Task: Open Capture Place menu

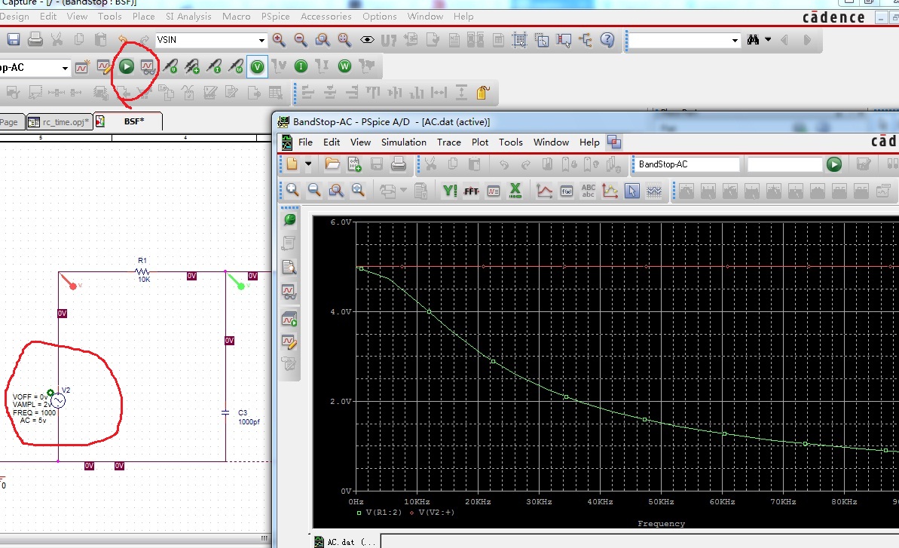Action: click(143, 17)
